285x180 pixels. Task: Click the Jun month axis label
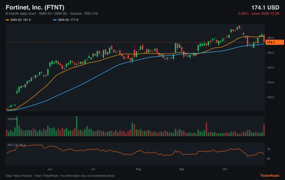50,169
